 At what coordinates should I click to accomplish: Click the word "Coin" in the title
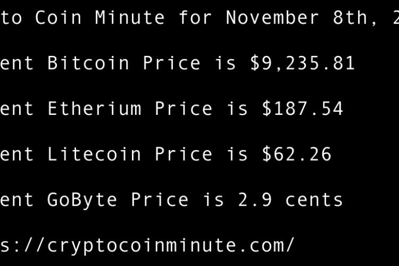pos(59,18)
